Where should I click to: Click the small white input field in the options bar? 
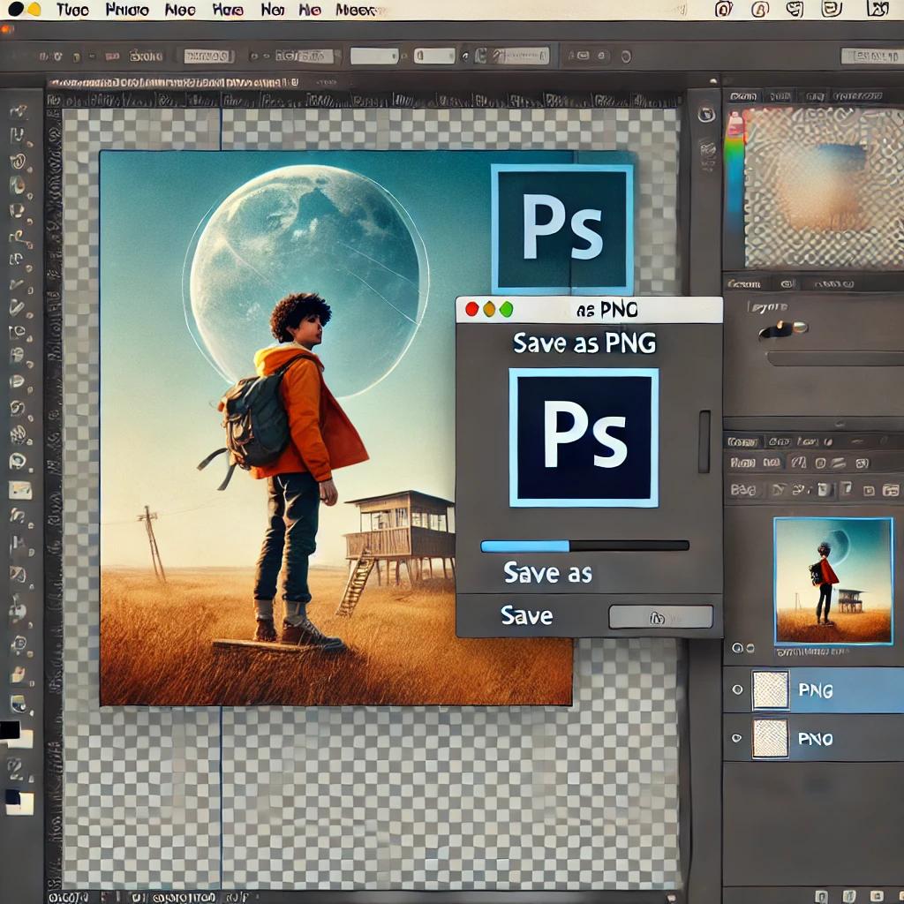pos(434,56)
